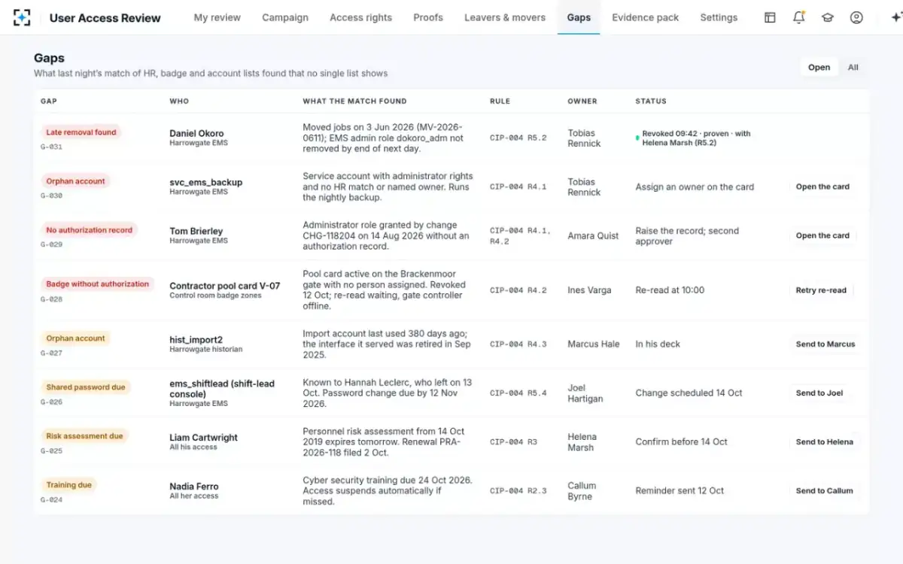Click the STATUS column header
The height and width of the screenshot is (564, 903).
coord(651,101)
